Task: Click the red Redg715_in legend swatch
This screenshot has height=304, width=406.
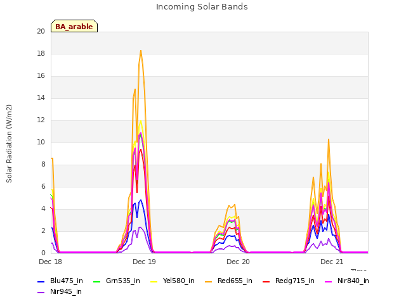Action: click(266, 281)
